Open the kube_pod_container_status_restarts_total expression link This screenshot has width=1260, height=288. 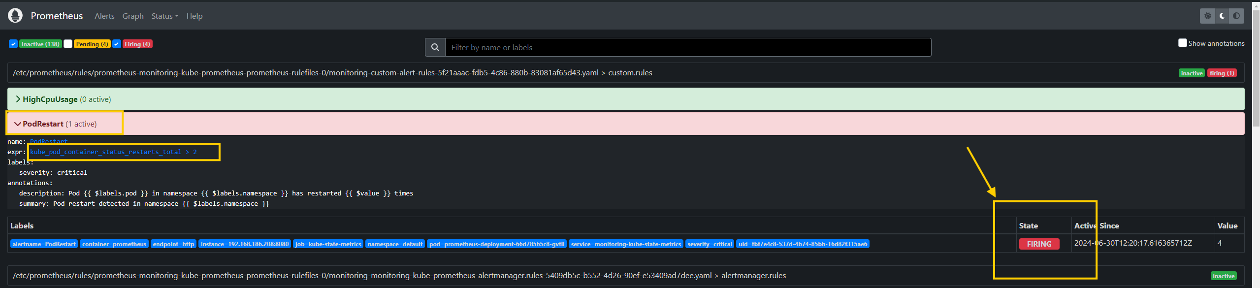point(113,152)
